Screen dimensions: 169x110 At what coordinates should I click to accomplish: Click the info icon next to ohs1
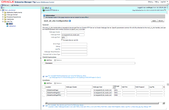tap(51, 8)
